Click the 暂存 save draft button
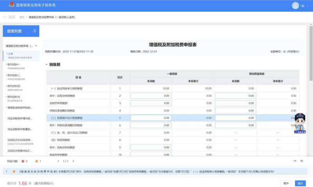This screenshot has height=187, width=313. [286, 183]
